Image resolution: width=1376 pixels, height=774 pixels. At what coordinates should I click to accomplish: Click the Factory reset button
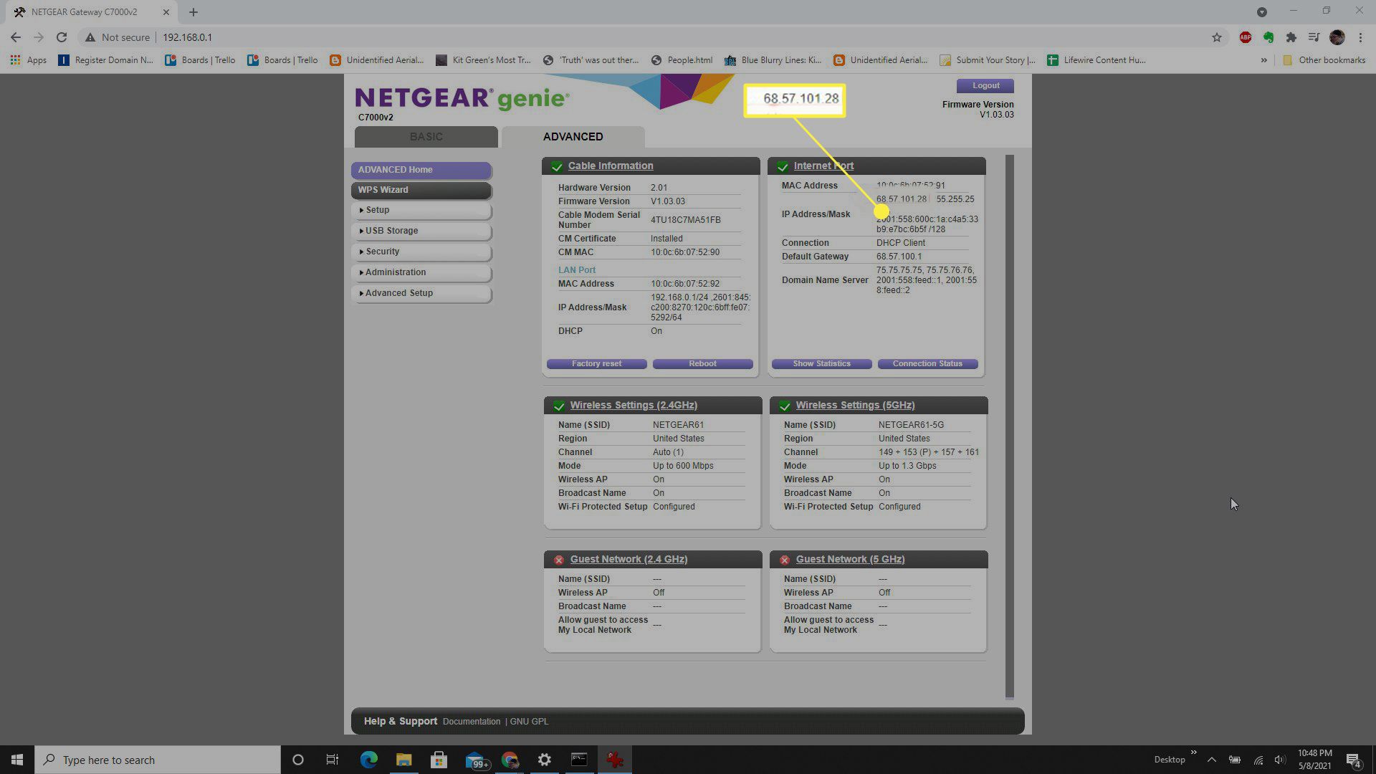596,363
